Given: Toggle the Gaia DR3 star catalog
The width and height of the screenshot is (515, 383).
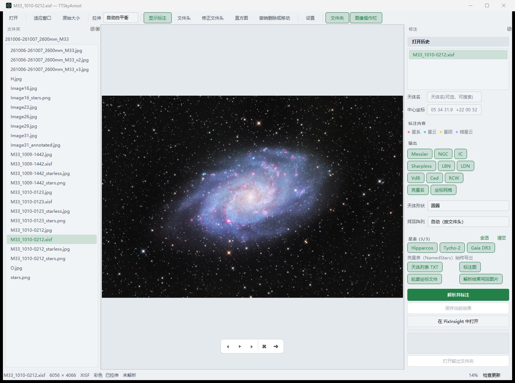Looking at the screenshot, I should [481, 248].
